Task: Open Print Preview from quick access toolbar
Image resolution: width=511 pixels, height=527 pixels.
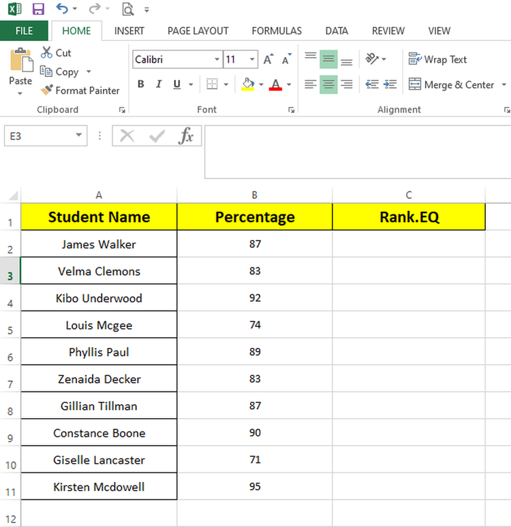Action: click(128, 9)
